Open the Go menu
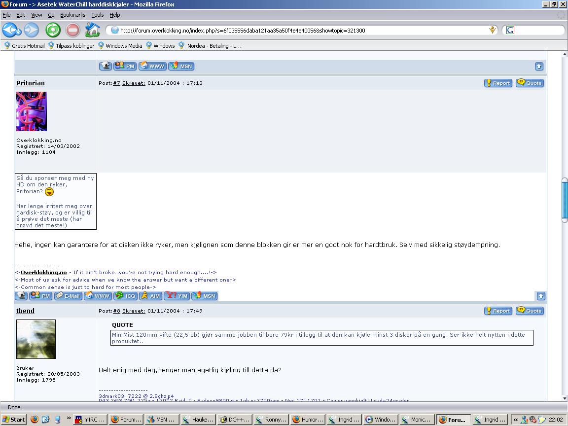The image size is (568, 426). pyautogui.click(x=51, y=15)
